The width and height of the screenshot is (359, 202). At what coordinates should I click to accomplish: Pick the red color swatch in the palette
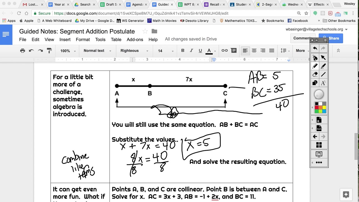coord(317,107)
